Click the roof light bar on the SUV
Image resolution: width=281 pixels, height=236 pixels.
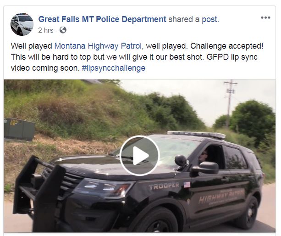click(x=196, y=135)
